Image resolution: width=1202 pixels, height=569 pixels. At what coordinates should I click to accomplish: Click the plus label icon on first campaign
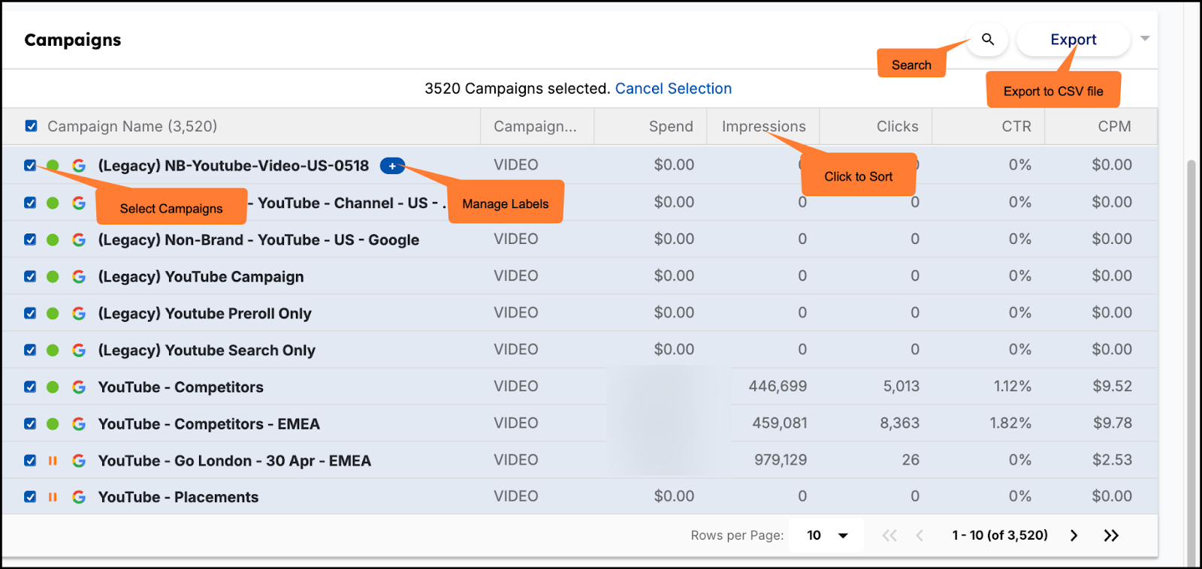392,166
